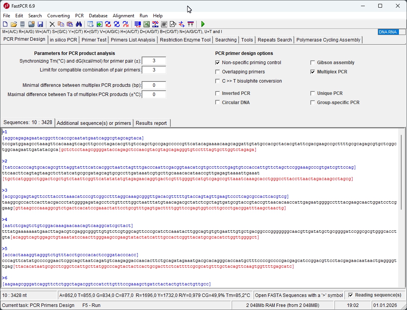407x310 pixels.
Task: Run the search using the binoculars icon
Action: pos(78,24)
